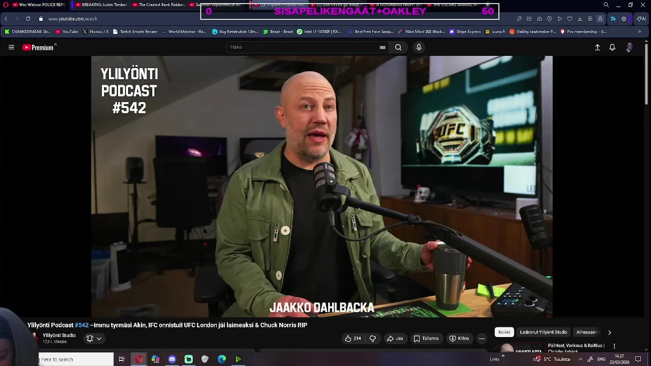Screen dimensions: 651x366
Task: Click the browser back arrow
Action: (x=6, y=19)
